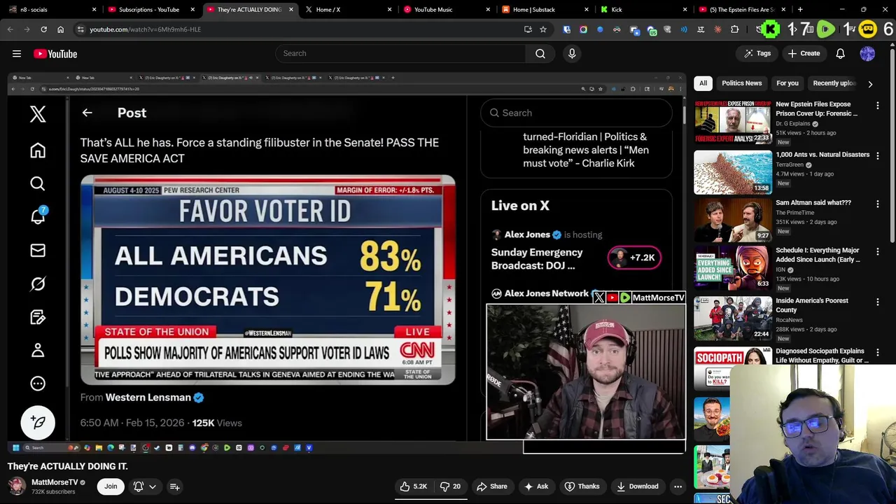Open YouTube notifications bell in header

coord(840,54)
